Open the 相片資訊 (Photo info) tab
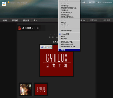Image resolution: width=113 pixels, height=98 pixels. pyautogui.click(x=107, y=20)
